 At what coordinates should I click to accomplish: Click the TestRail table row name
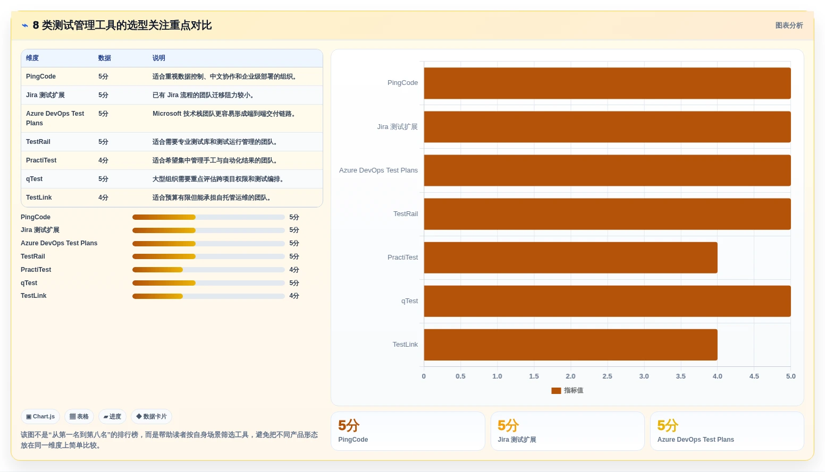pos(38,142)
